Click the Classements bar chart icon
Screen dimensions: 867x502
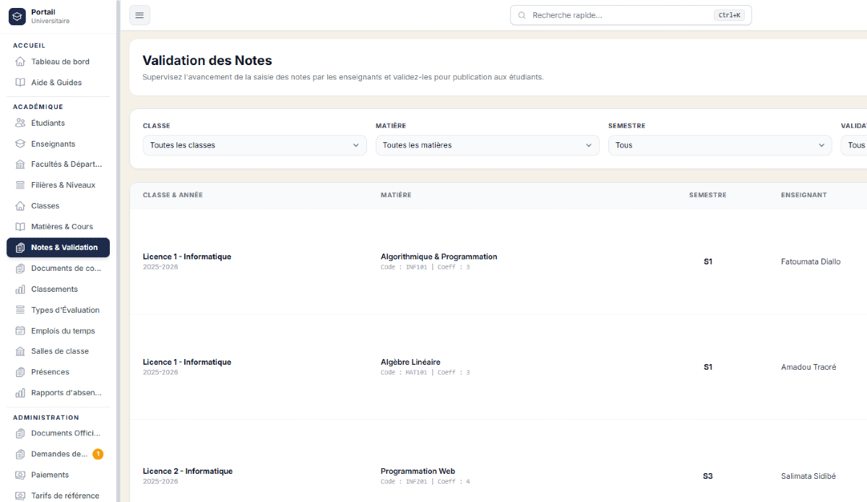[20, 289]
